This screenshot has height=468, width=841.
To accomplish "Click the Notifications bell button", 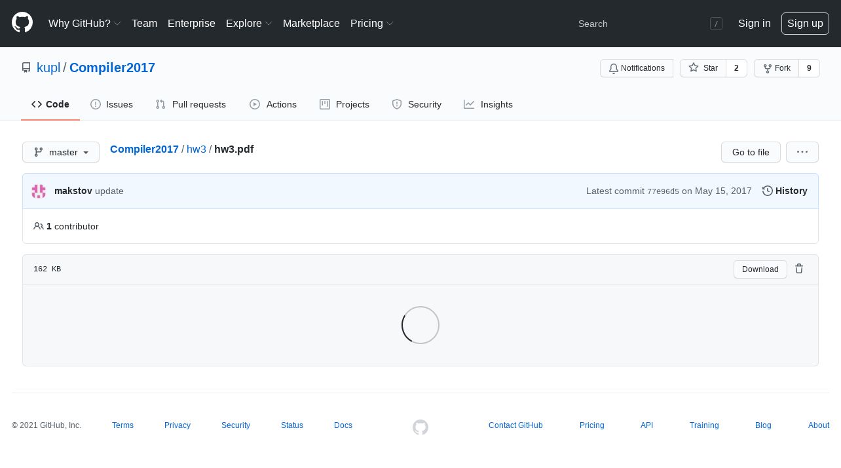I will pyautogui.click(x=637, y=68).
